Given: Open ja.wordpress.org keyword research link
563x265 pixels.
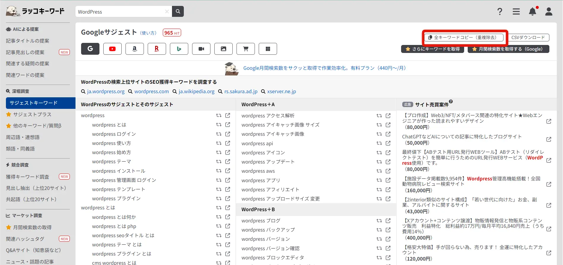Looking at the screenshot, I should (x=106, y=91).
